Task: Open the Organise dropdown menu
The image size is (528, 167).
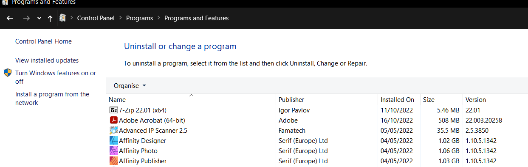Action: (130, 85)
